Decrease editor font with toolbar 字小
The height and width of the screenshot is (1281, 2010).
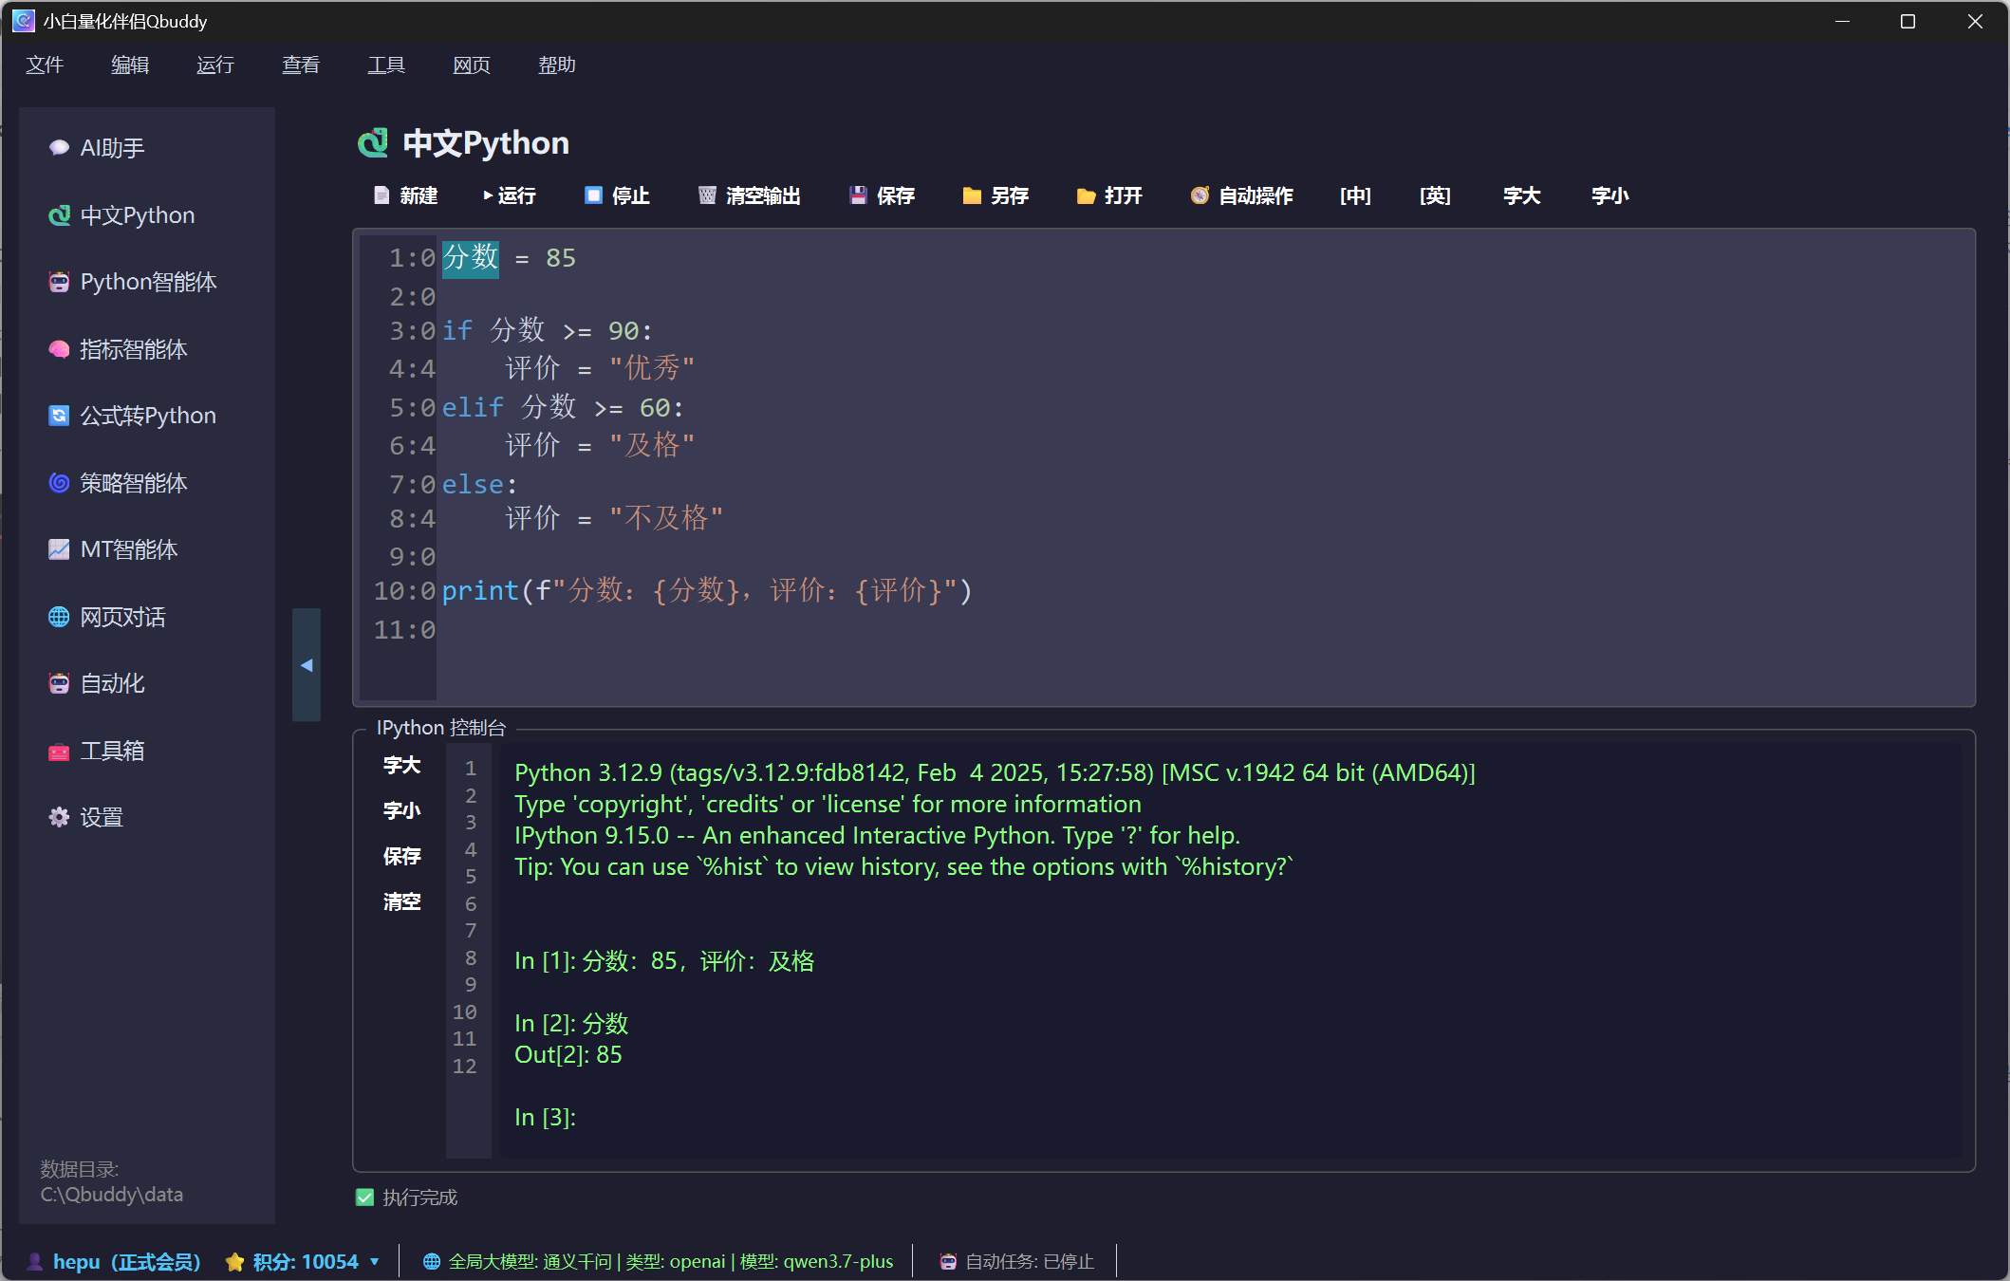[x=1610, y=195]
